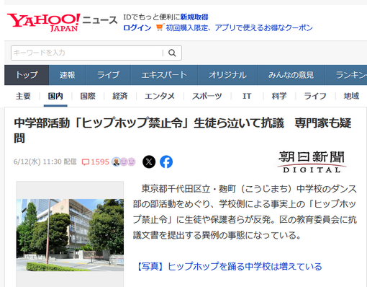
Task: Open the 速報 tab
Action: tap(68, 75)
